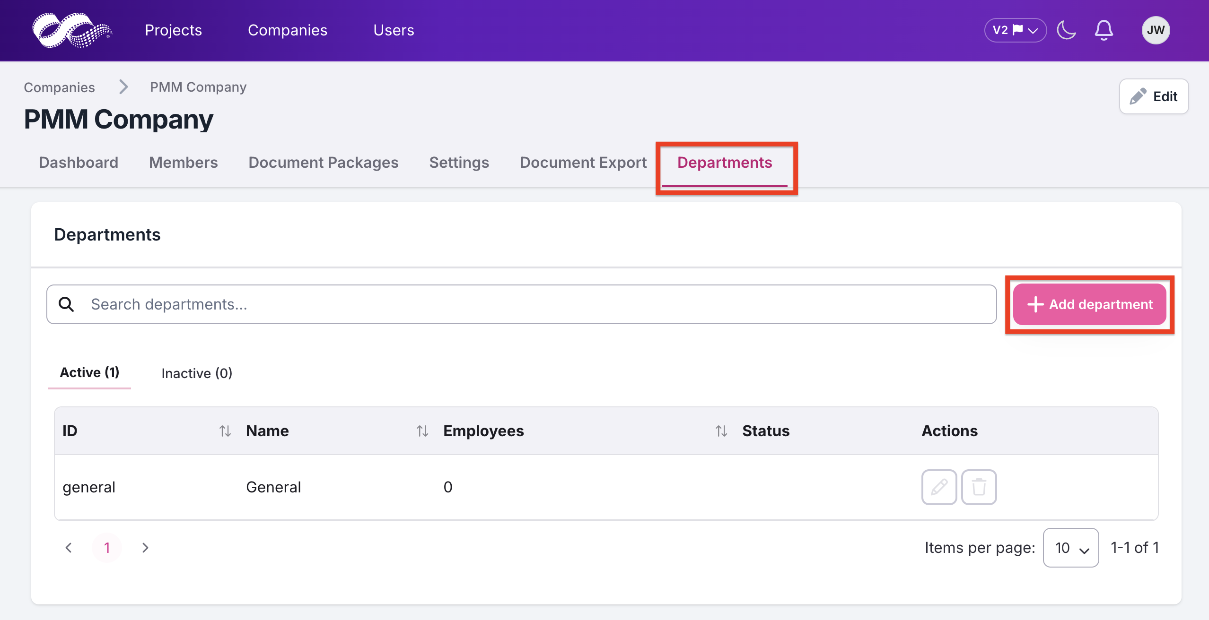Click the app logo in header
Image resolution: width=1209 pixels, height=620 pixels.
[x=72, y=30]
